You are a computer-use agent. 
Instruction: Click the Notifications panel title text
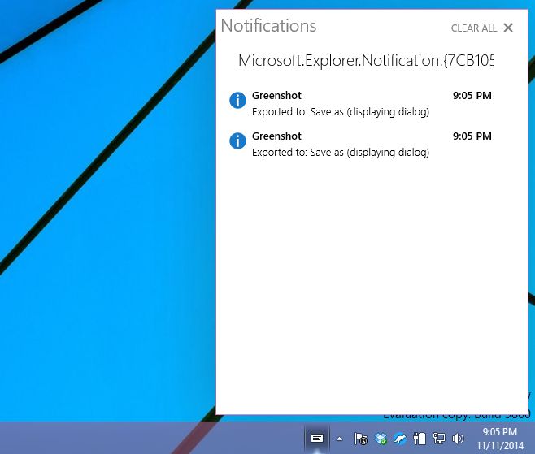(x=268, y=26)
